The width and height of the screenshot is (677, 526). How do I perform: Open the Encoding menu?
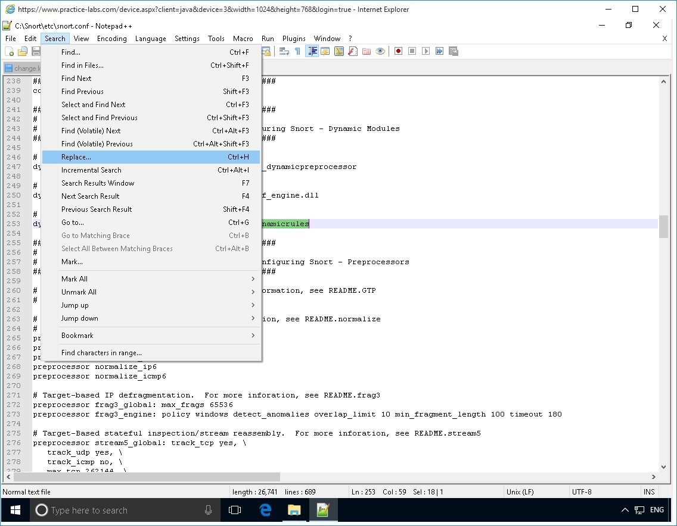pyautogui.click(x=112, y=38)
